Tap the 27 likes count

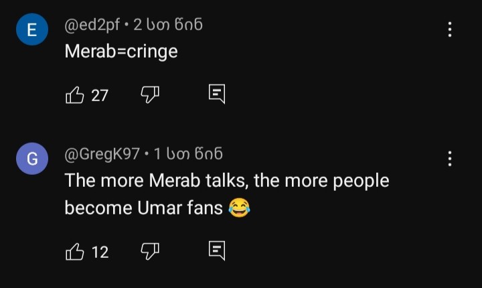[100, 96]
